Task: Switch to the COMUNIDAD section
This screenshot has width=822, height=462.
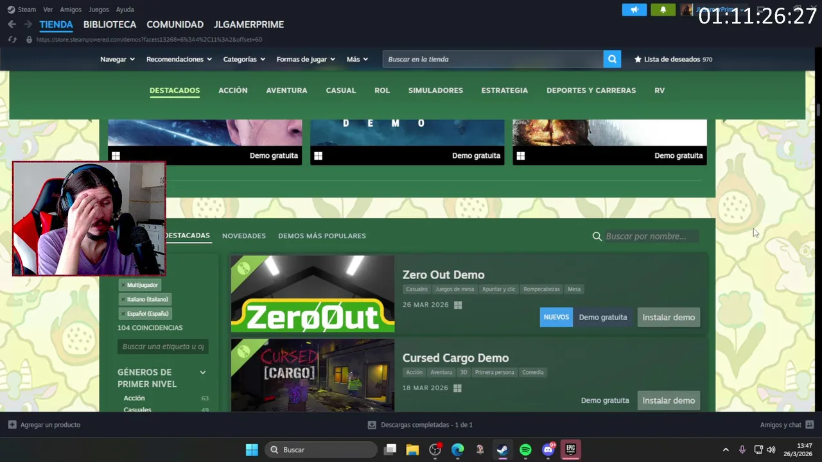Action: (175, 24)
